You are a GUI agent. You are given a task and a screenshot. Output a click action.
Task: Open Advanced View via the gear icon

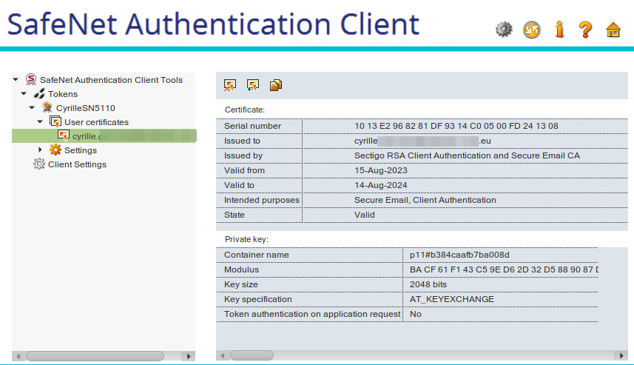[504, 30]
